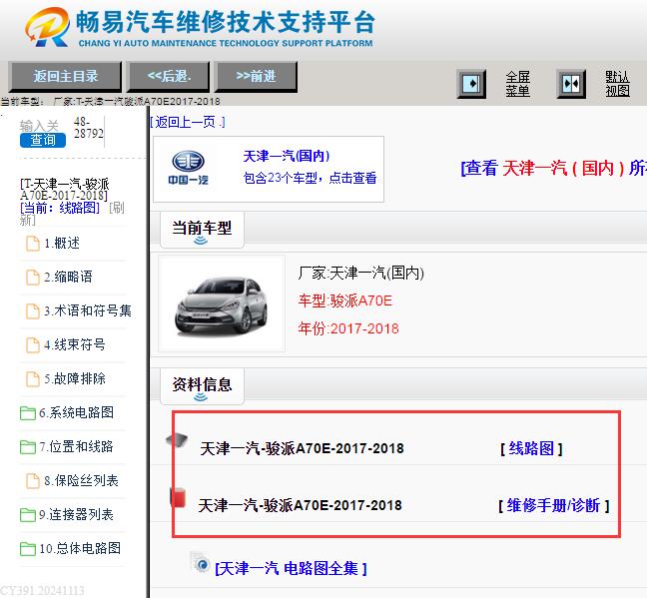The image size is (647, 598).
Task: Click the blue 查询 search button
Action: tap(43, 141)
